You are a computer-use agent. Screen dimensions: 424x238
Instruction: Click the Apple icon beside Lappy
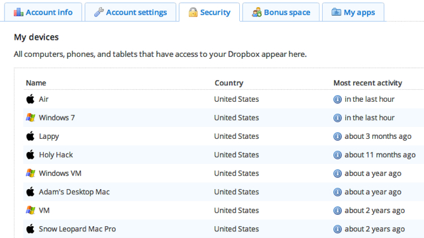click(x=30, y=136)
